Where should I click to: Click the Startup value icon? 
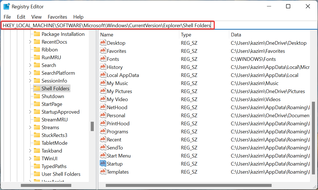pyautogui.click(x=103, y=163)
